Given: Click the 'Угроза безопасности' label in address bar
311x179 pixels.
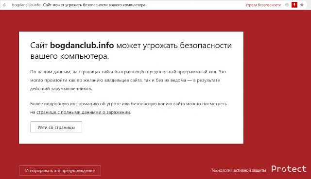Looking at the screenshot, I should pos(263,5).
